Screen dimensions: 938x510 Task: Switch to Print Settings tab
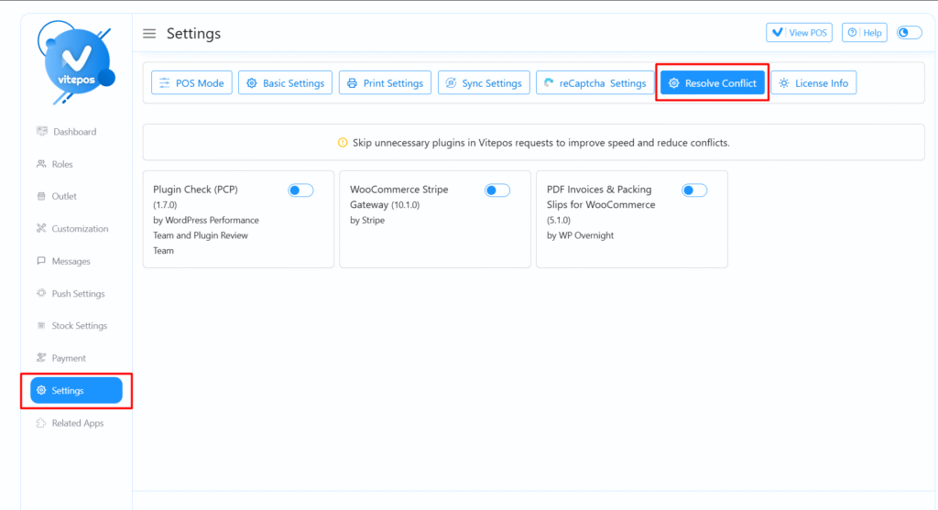tap(386, 83)
